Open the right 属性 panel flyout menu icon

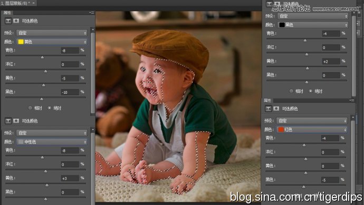352,100
